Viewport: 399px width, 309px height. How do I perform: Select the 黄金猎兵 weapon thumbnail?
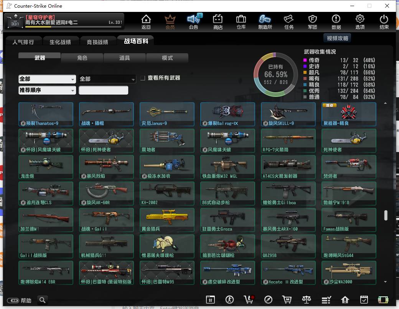pos(167,220)
